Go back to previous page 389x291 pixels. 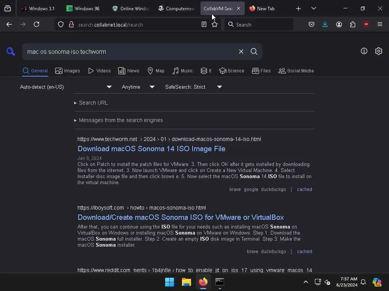point(9,24)
